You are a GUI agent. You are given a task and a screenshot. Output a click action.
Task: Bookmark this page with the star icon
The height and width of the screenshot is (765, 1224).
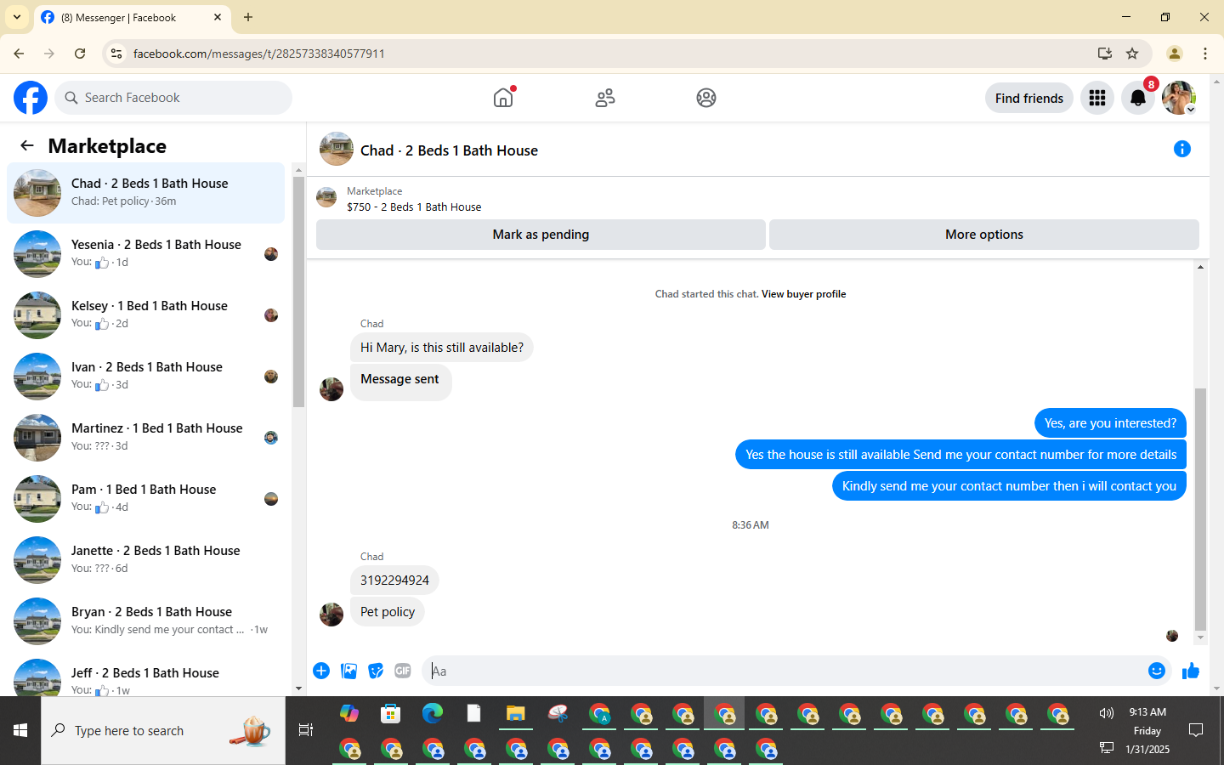pyautogui.click(x=1132, y=54)
